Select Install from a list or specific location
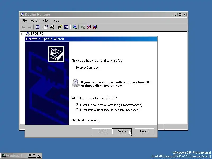The width and height of the screenshot is (212, 159). pyautogui.click(x=107, y=110)
